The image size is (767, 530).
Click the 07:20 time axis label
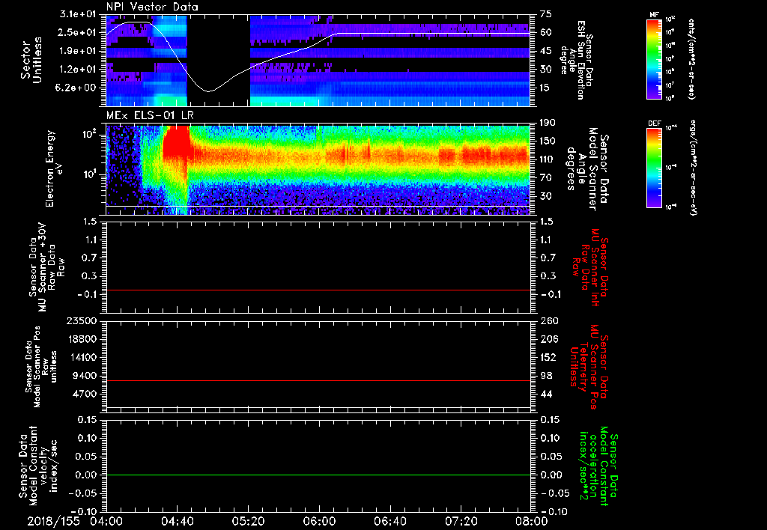461,521
